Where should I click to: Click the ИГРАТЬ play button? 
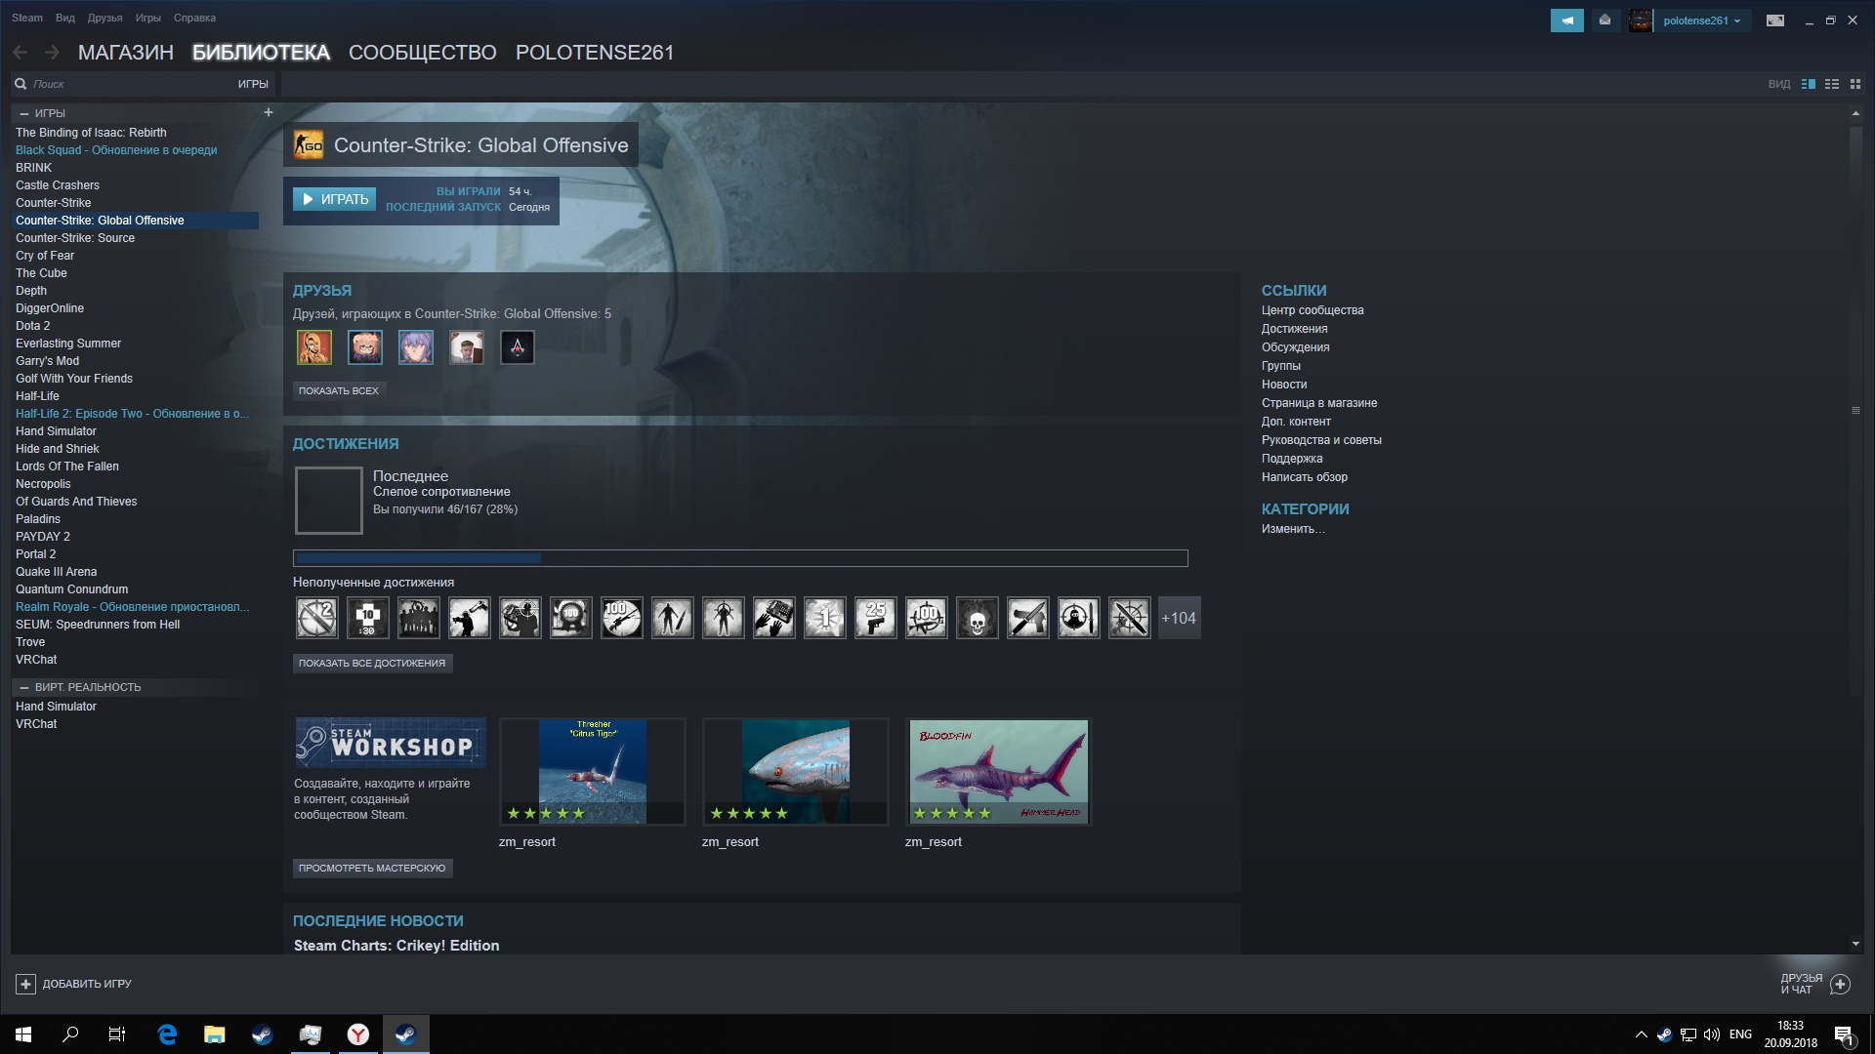[x=334, y=199]
